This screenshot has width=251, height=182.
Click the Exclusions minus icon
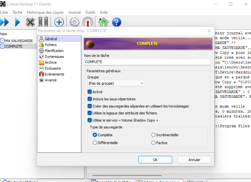click(x=41, y=68)
